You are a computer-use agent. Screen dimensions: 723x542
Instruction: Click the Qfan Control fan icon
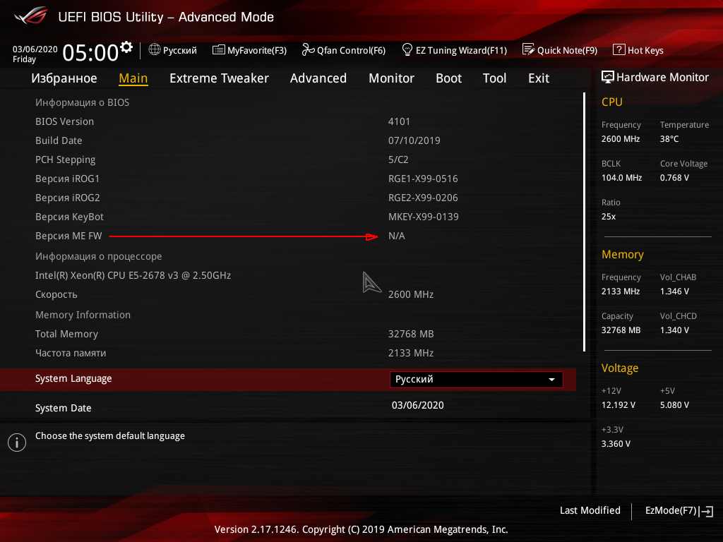coord(308,49)
